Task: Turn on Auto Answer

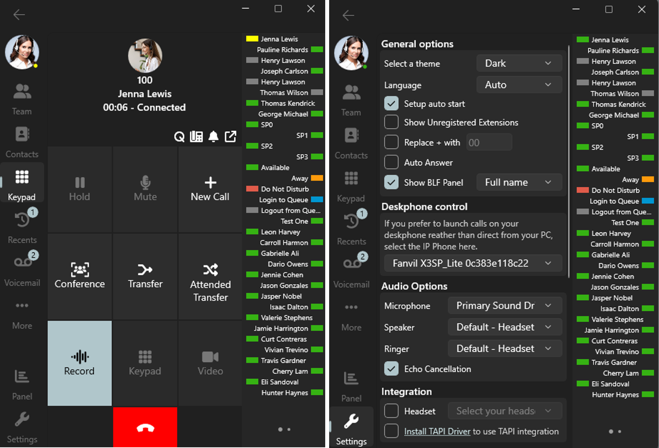Action: point(391,162)
